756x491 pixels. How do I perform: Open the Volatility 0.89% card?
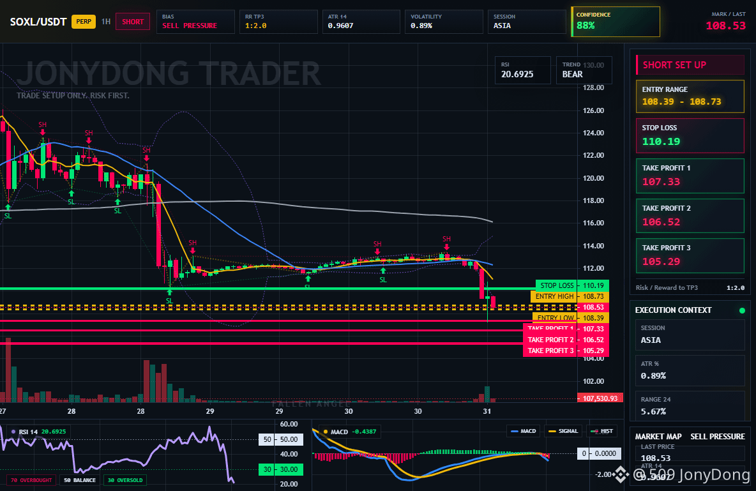click(444, 22)
